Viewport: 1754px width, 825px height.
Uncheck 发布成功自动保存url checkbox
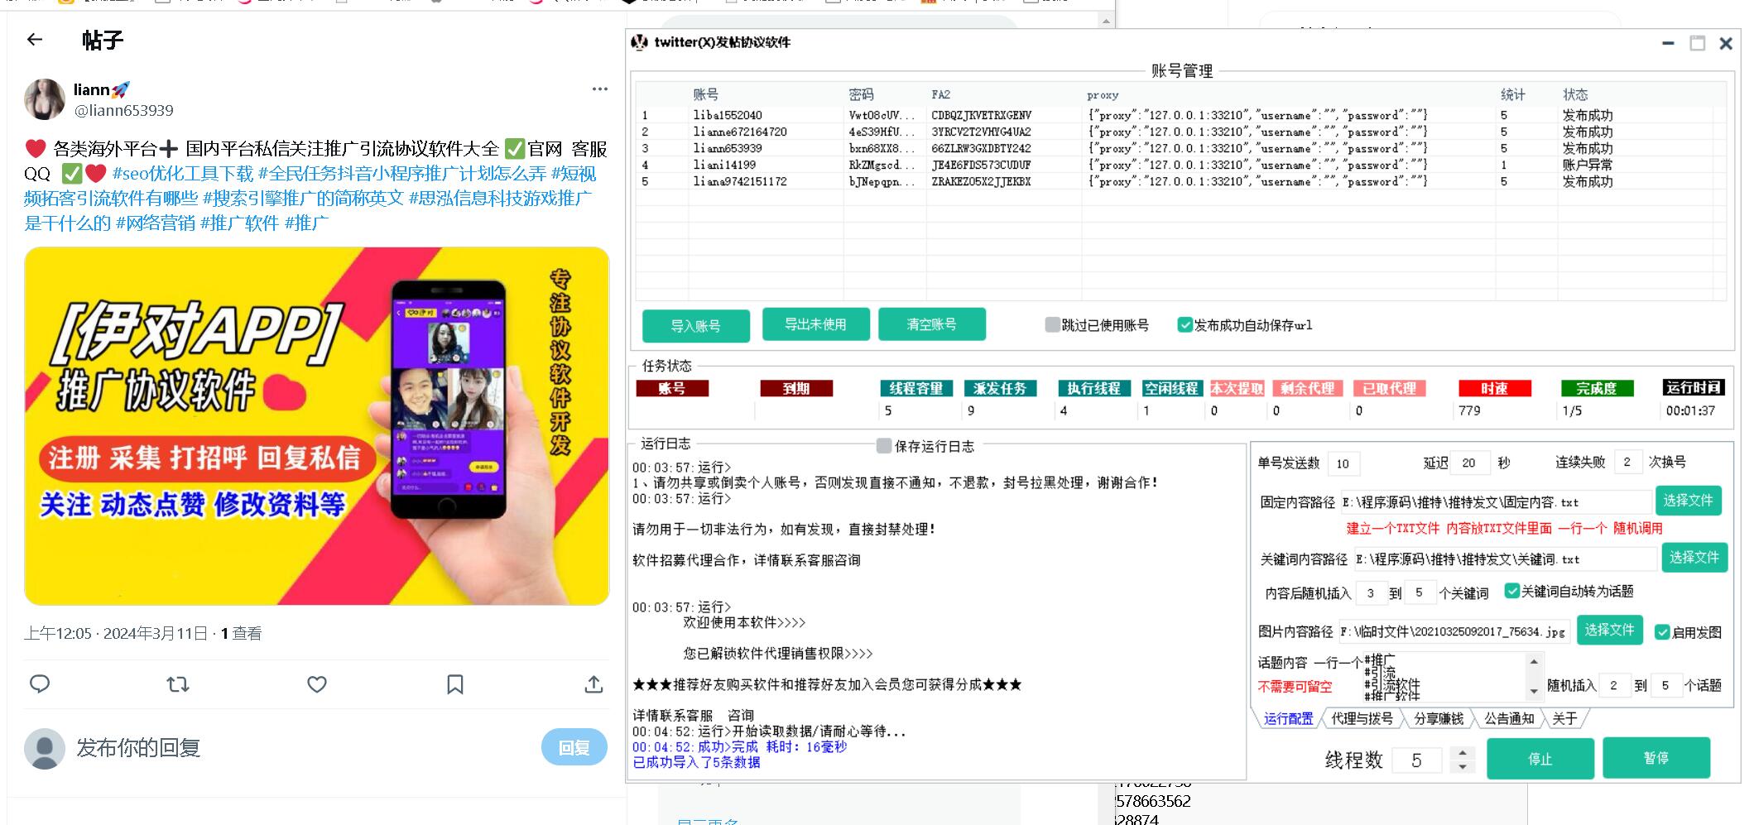1185,325
